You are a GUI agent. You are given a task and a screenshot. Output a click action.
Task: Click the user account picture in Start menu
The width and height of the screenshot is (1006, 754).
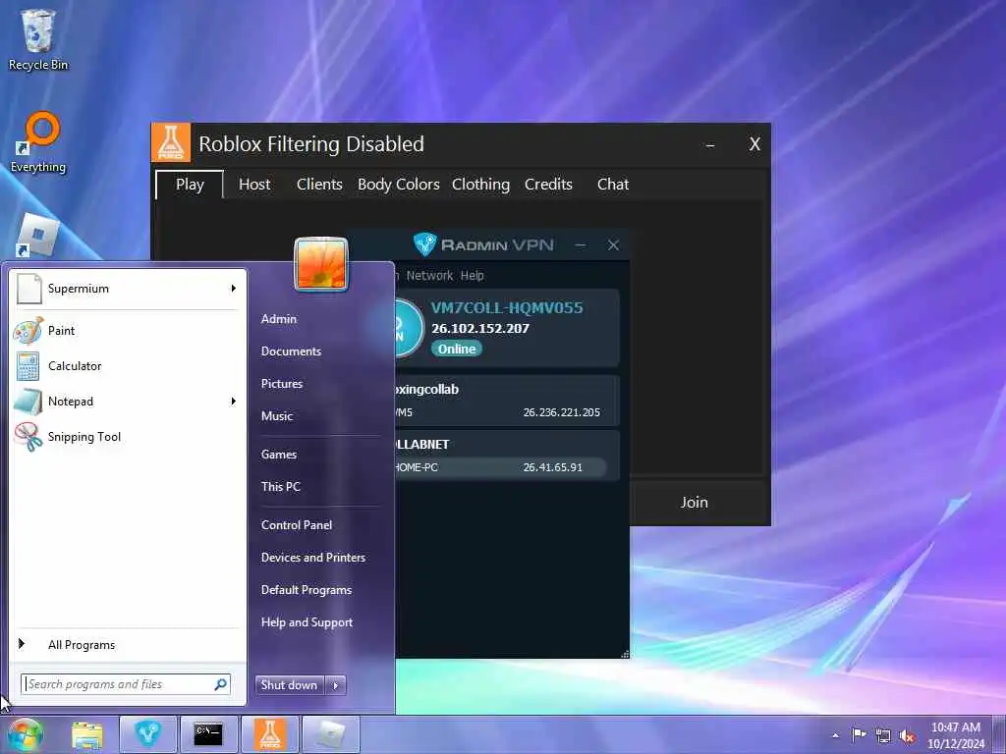[x=321, y=264]
